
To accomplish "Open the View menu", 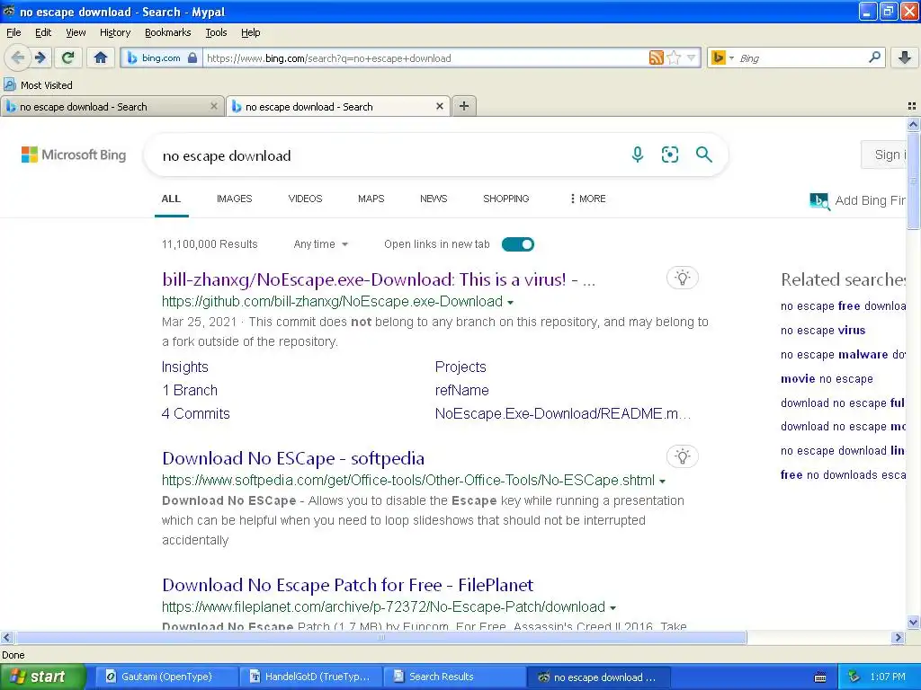I will (x=76, y=32).
